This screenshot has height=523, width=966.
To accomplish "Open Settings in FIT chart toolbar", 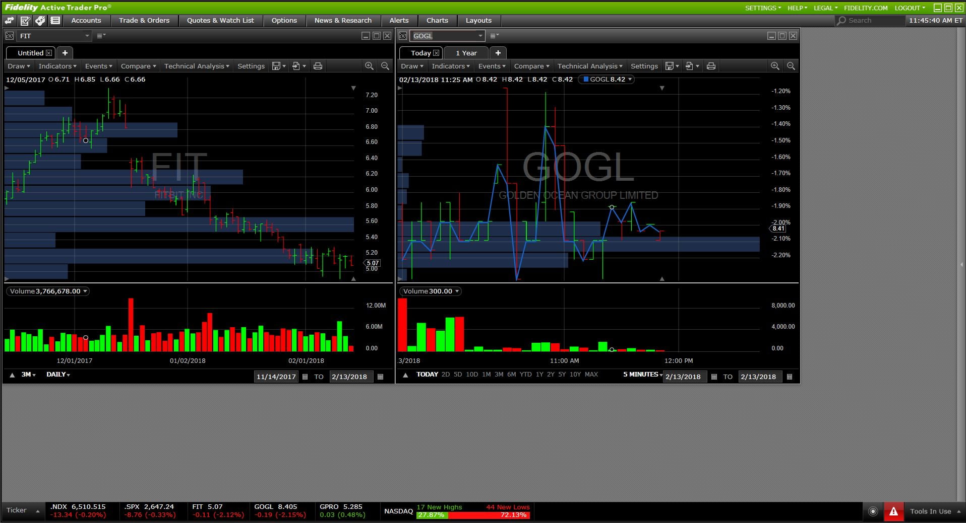I will tap(251, 66).
